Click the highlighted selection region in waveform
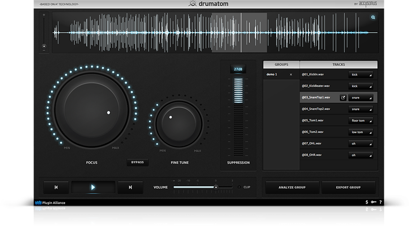Screen dimensions: 409x226 click(239, 33)
